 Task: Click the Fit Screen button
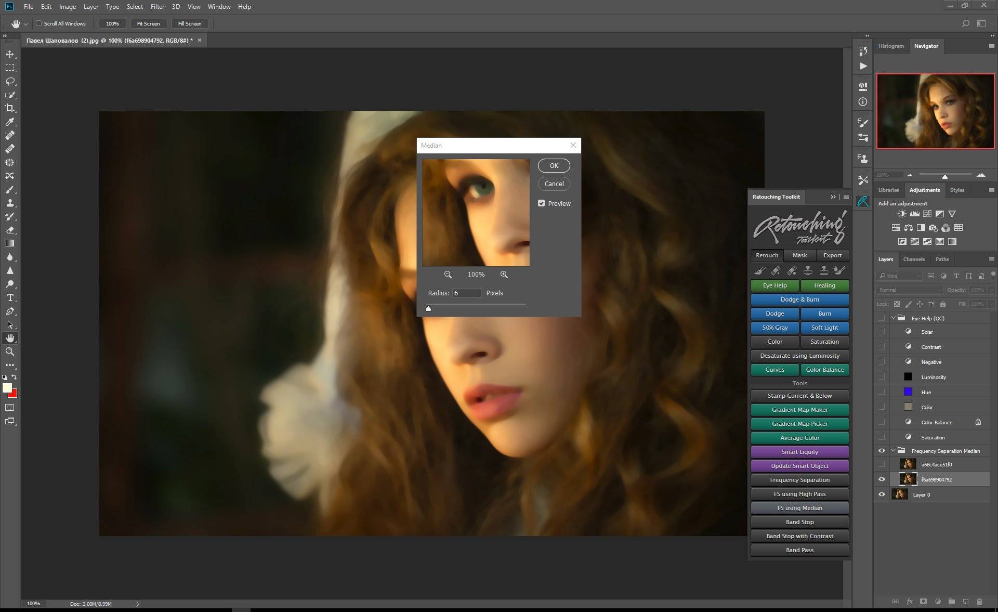[148, 23]
